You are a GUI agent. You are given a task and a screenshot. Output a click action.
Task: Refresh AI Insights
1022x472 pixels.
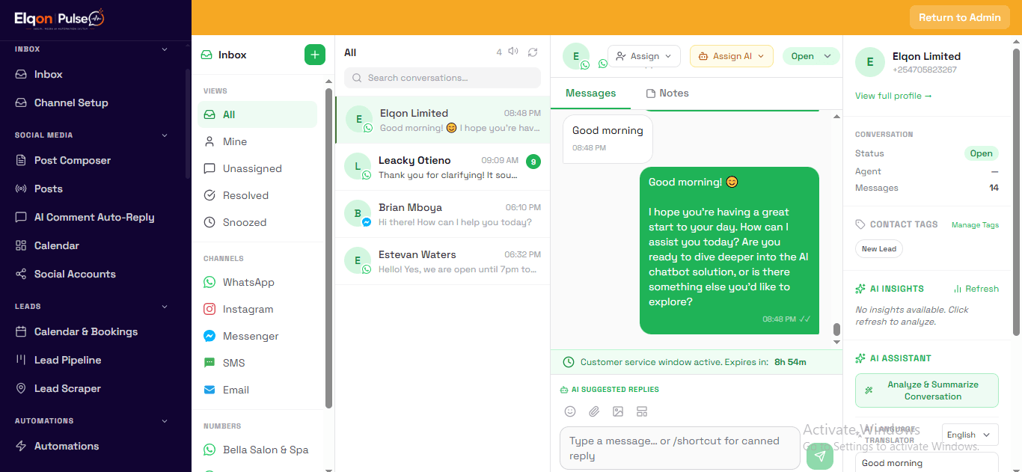click(976, 289)
